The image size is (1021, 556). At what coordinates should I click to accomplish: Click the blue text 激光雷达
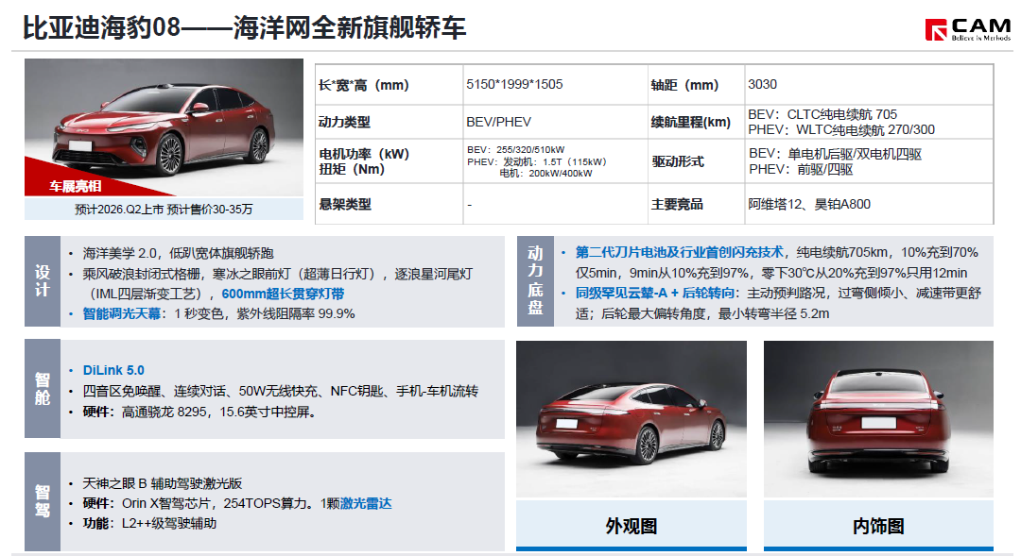(x=366, y=503)
